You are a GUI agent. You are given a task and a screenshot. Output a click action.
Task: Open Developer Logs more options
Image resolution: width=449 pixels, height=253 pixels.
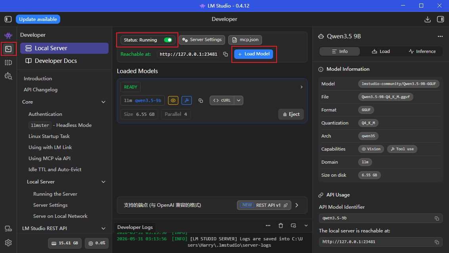coord(268,226)
